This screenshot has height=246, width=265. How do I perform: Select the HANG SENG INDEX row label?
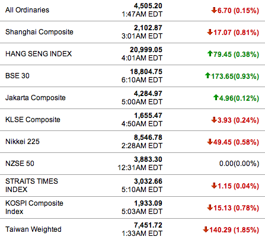39,54
